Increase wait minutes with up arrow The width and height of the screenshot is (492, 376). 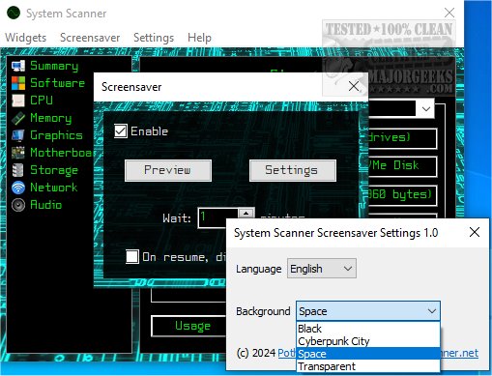(x=246, y=213)
